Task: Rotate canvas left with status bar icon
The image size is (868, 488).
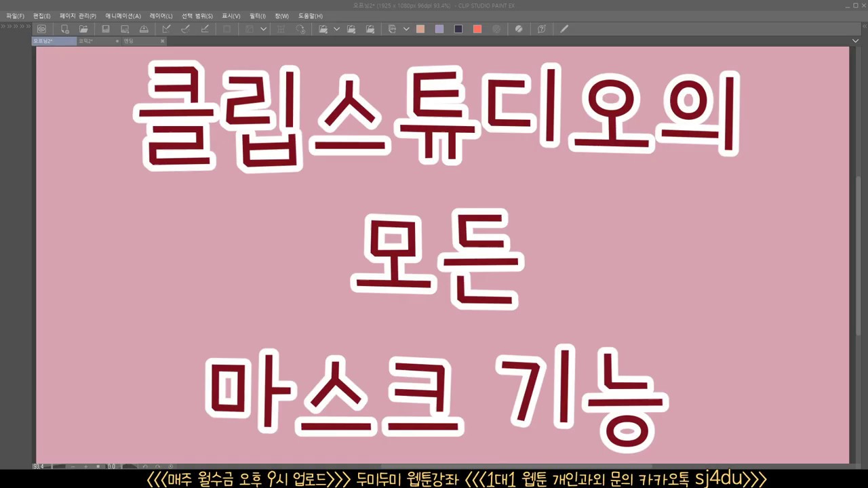Action: point(145,466)
